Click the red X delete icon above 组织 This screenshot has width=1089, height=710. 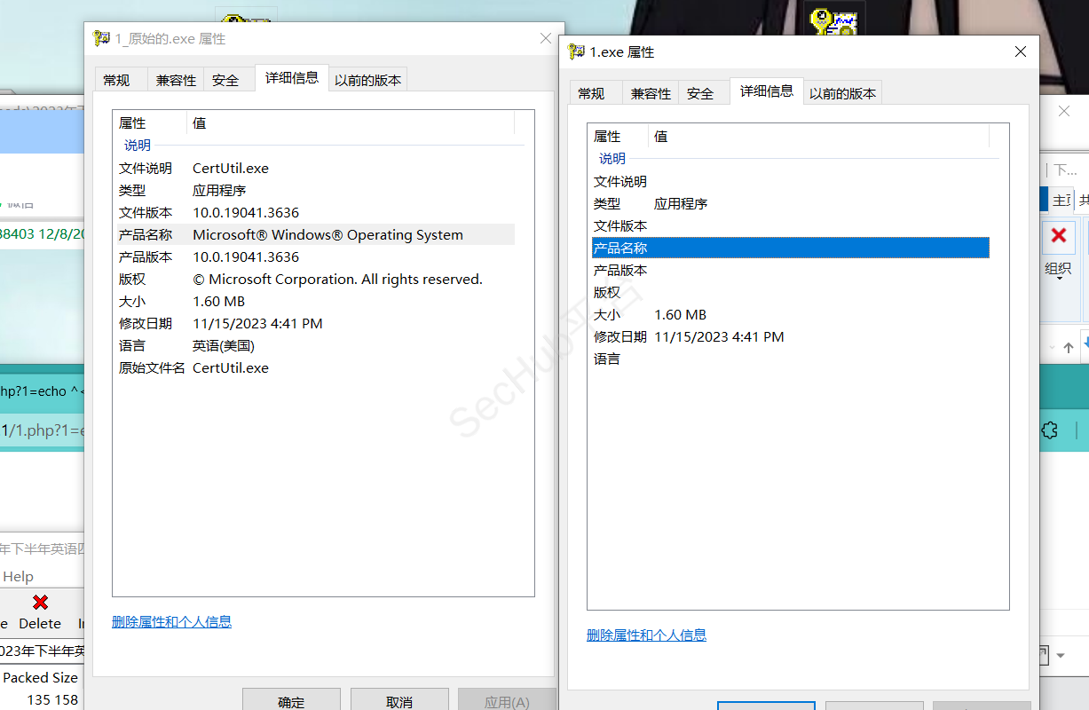[x=1058, y=236]
